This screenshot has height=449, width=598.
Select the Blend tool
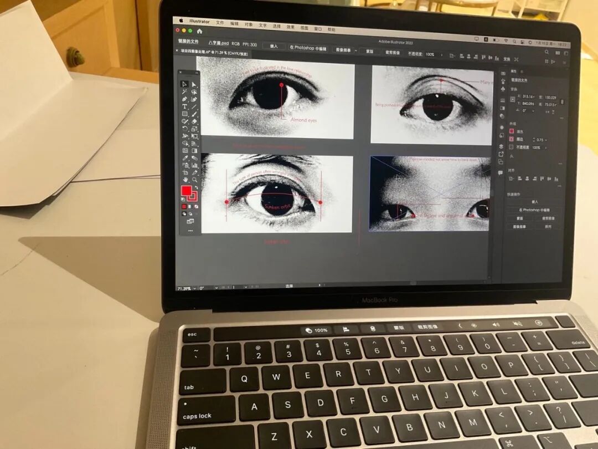[194, 157]
